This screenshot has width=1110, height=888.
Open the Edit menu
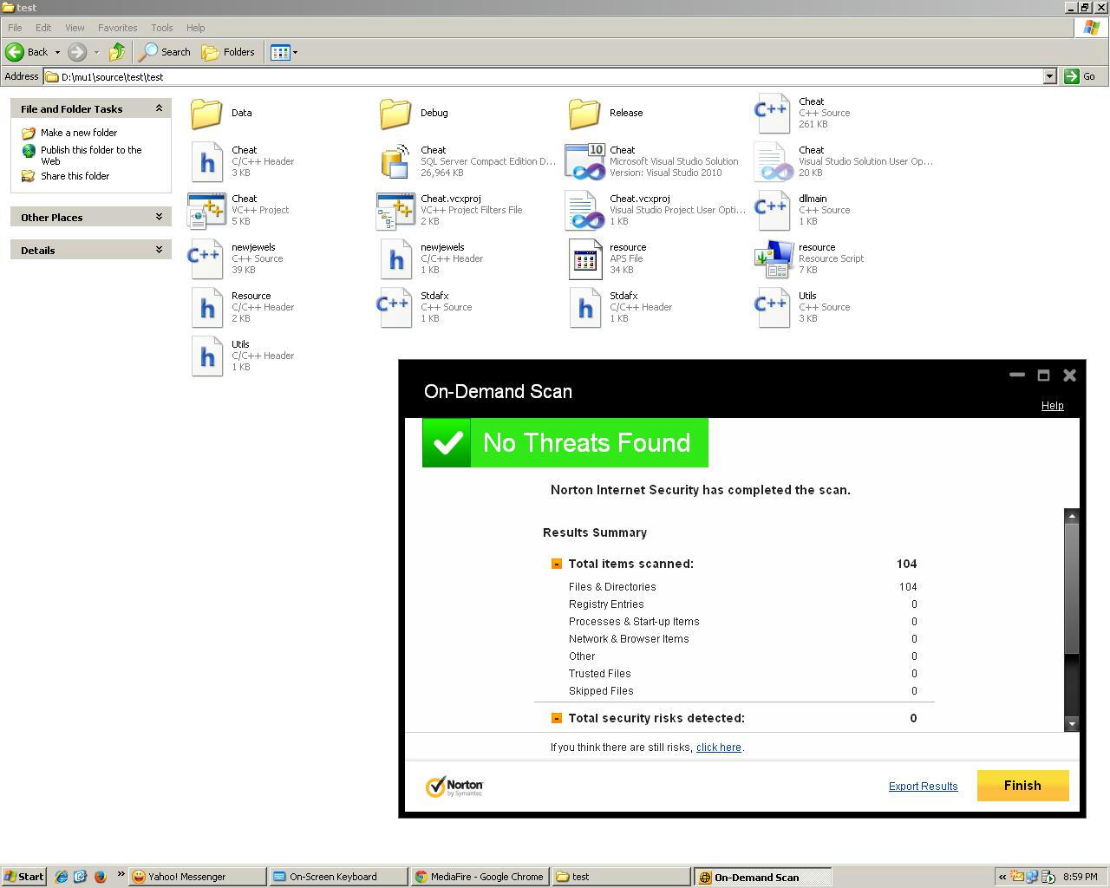[43, 28]
